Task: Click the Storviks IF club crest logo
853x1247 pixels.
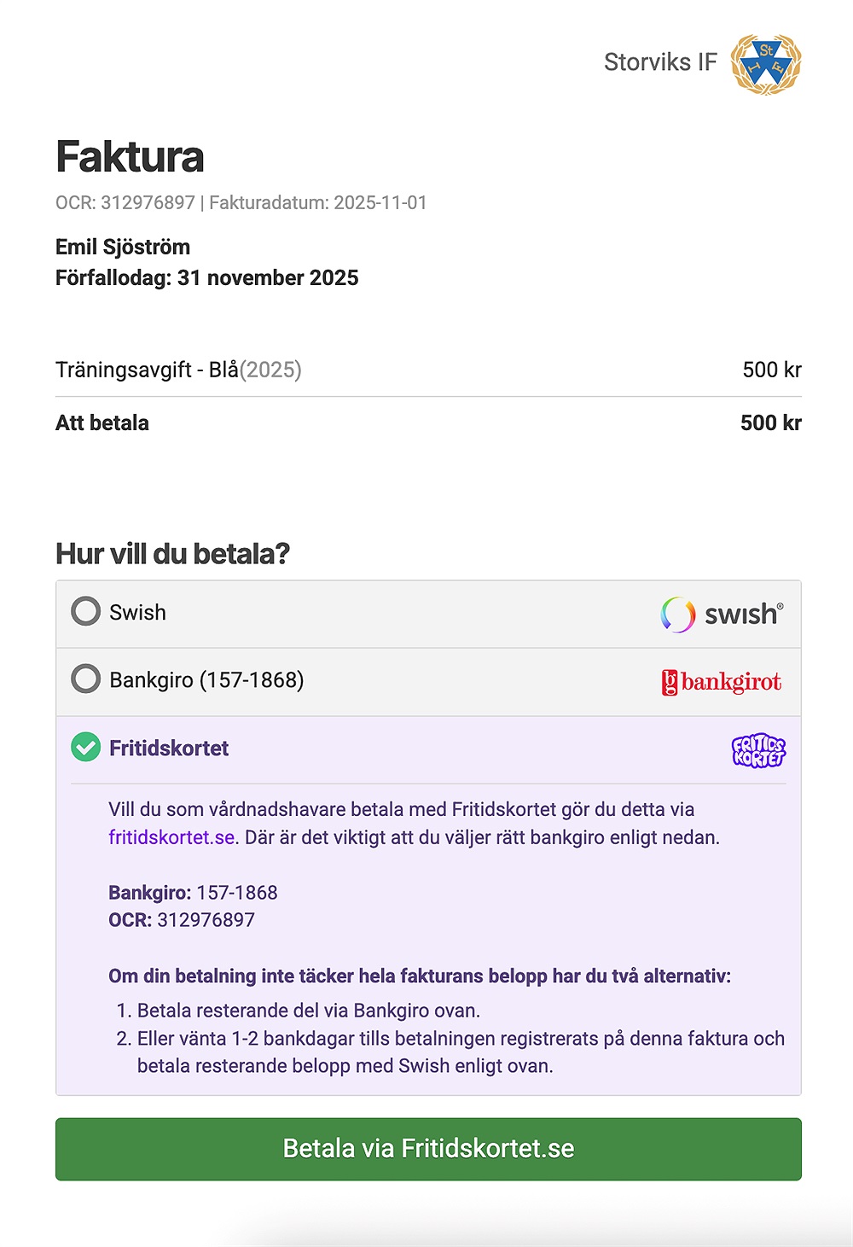Action: point(766,64)
